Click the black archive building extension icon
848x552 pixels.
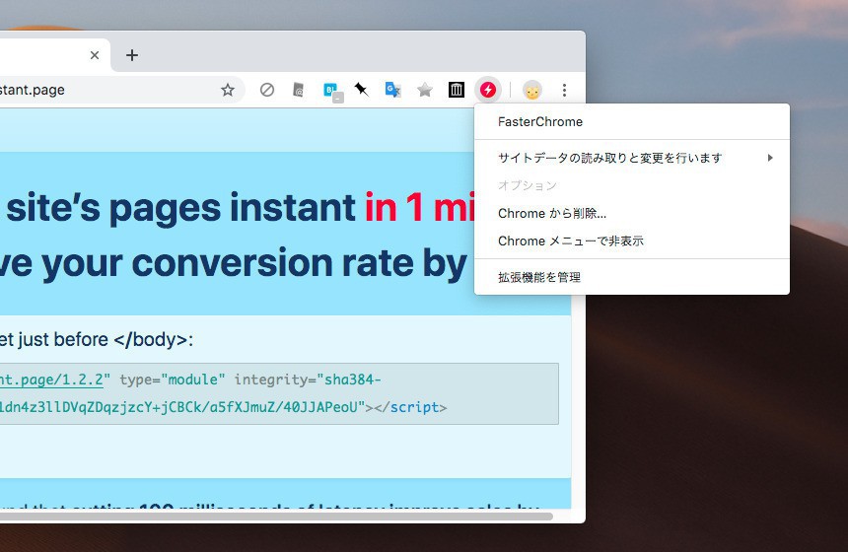click(457, 90)
